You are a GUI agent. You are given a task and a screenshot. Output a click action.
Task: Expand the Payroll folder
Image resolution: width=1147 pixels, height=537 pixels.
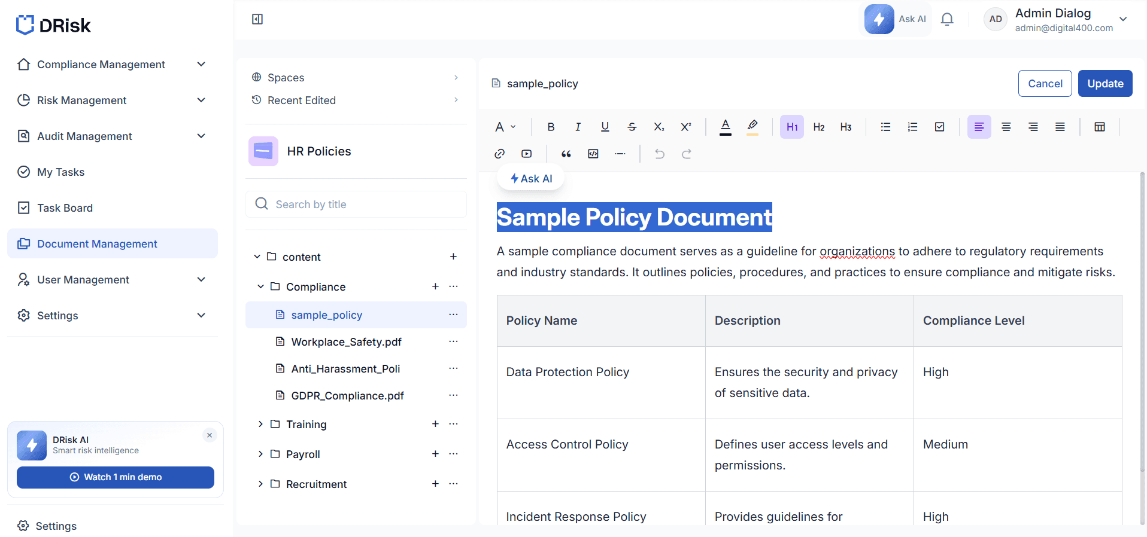(260, 454)
